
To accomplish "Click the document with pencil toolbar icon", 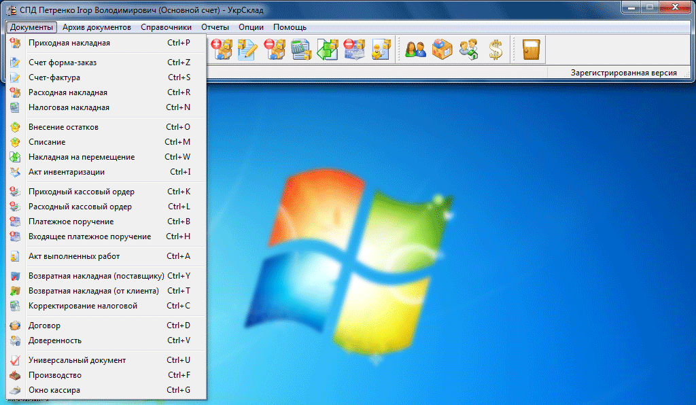I will pos(247,49).
